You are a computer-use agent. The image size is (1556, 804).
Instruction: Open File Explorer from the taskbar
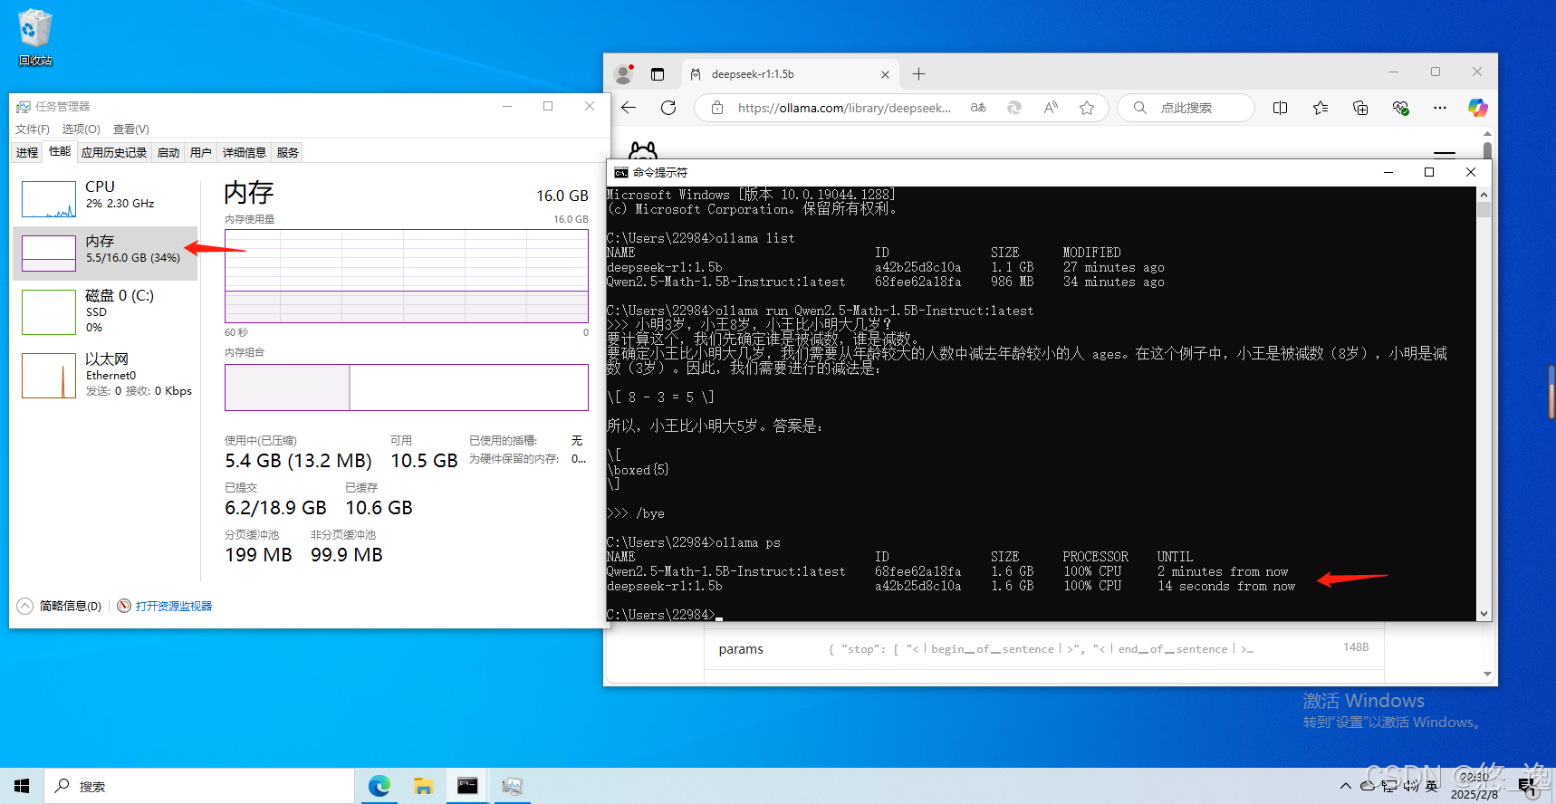click(423, 786)
